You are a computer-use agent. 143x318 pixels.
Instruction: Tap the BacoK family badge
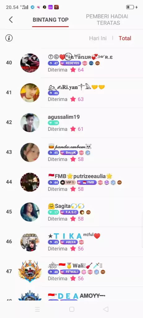69,153
